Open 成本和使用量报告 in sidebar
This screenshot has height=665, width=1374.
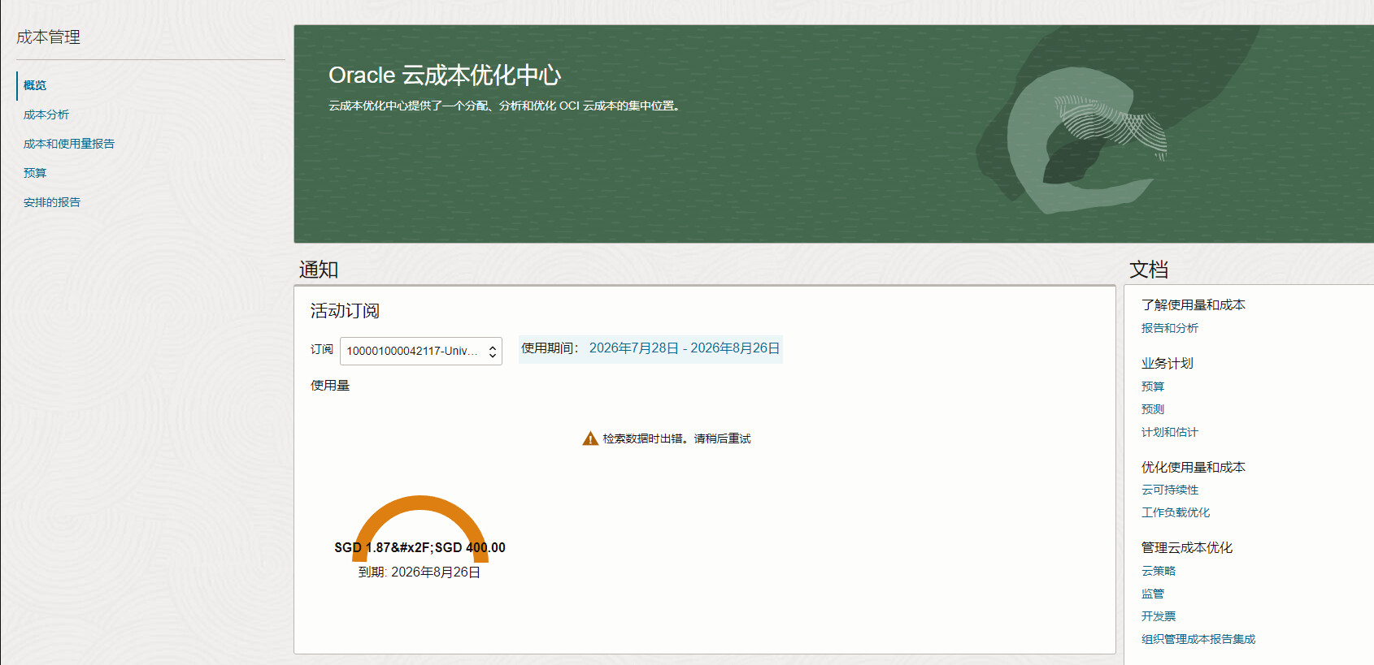tap(69, 144)
